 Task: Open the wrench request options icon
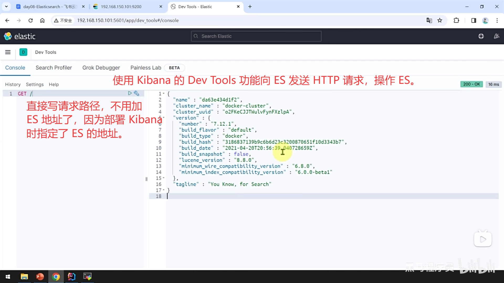click(136, 93)
